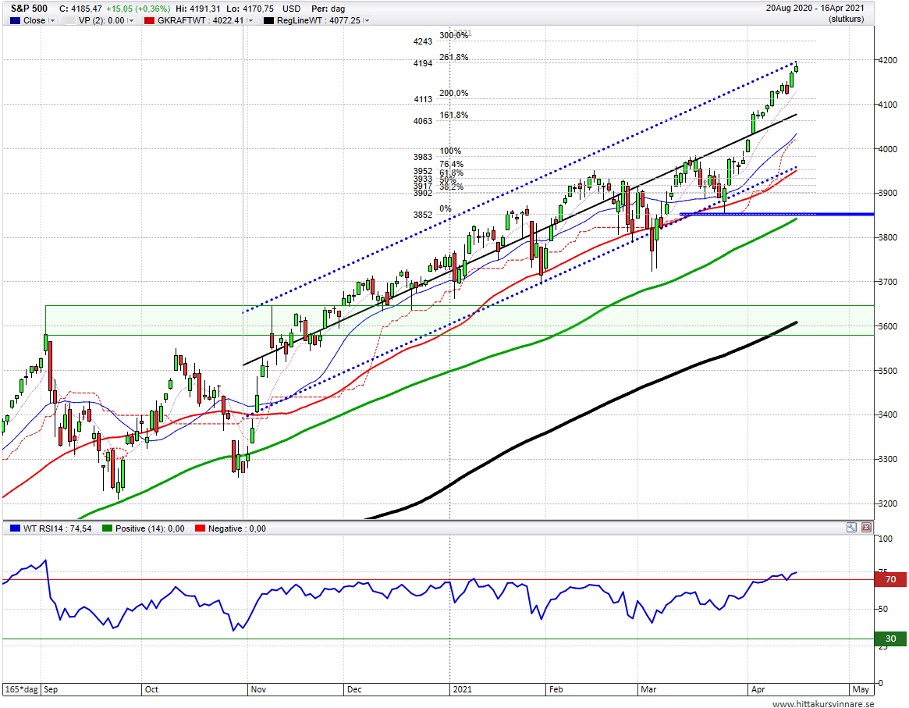
Task: Click the red RSI 70 level marker
Action: click(x=890, y=579)
